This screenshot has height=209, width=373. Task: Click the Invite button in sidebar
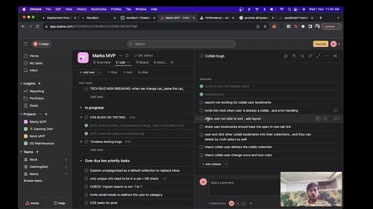[33, 203]
